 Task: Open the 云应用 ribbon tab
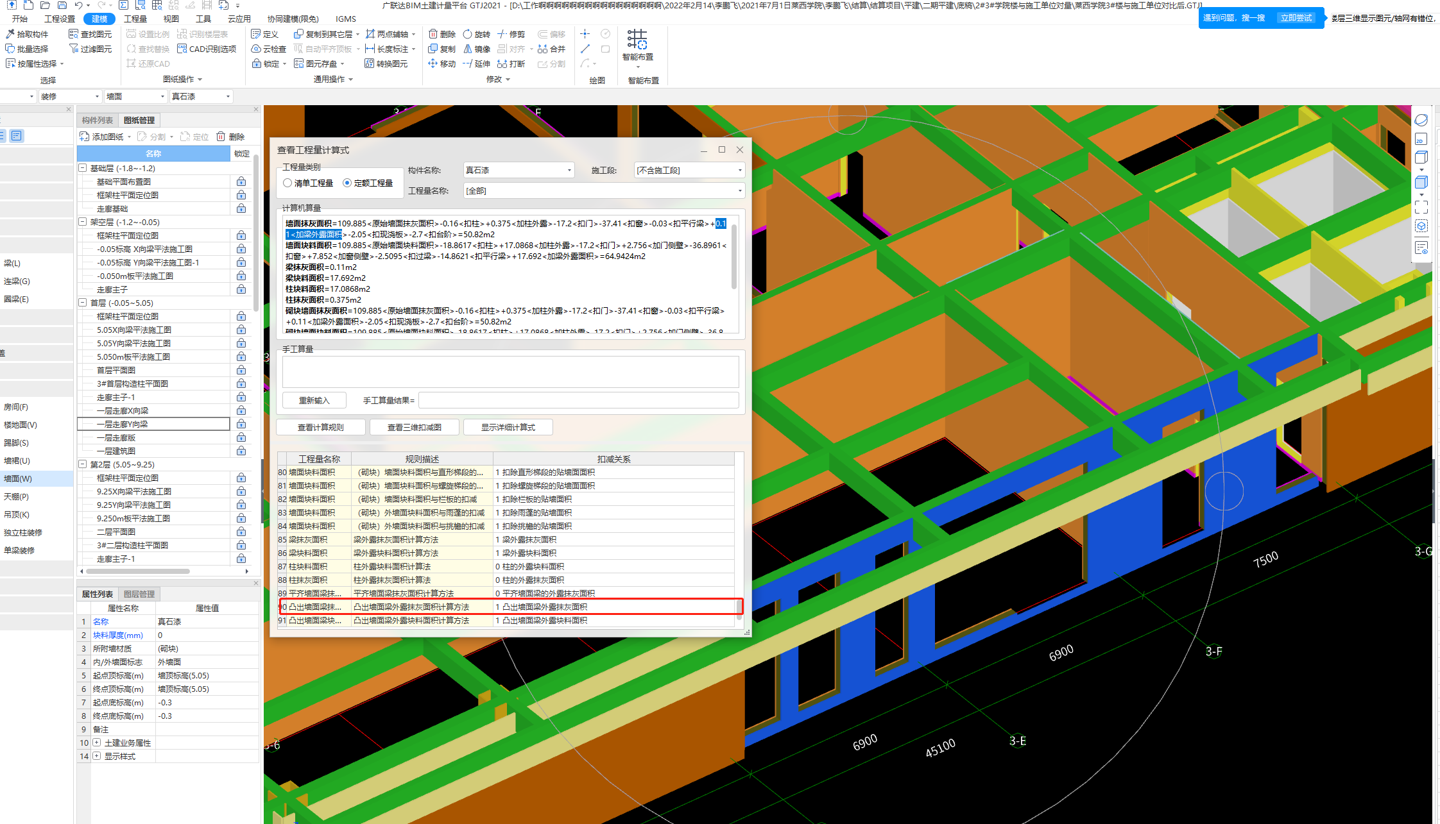pyautogui.click(x=239, y=19)
